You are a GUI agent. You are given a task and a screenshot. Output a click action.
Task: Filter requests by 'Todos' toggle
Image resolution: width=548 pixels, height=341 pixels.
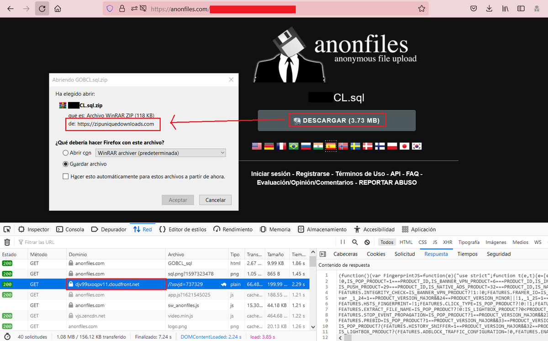coord(387,242)
